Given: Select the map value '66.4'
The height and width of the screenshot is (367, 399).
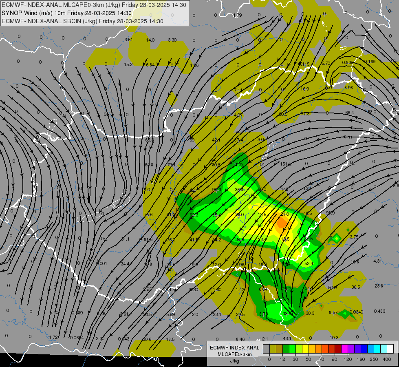Looking at the screenshot, I should pyautogui.click(x=350, y=113).
